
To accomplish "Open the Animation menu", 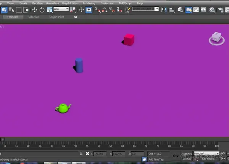I will 53,3.
